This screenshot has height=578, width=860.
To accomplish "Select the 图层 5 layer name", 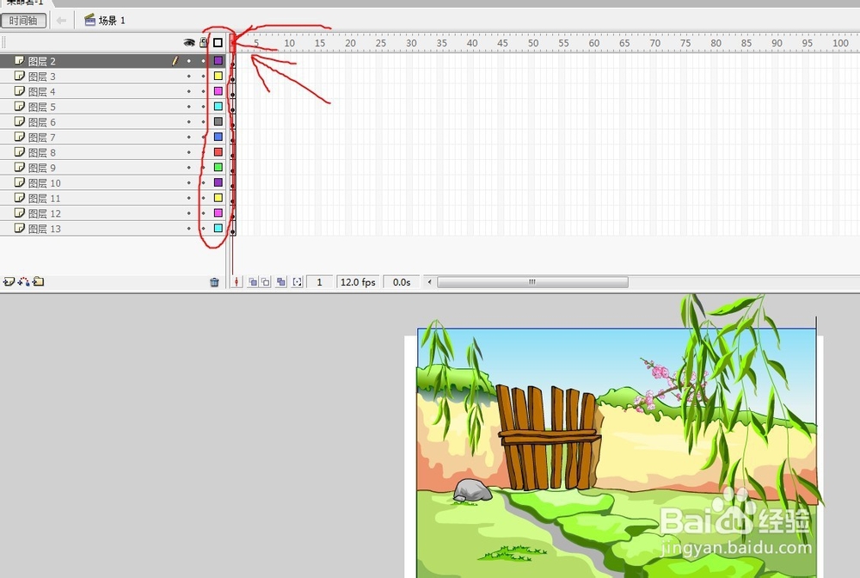I will 41,107.
